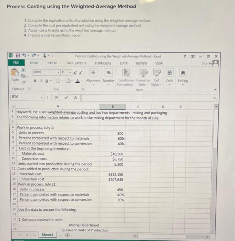235x241 pixels.
Task: Undo the last action
Action: tap(24, 55)
